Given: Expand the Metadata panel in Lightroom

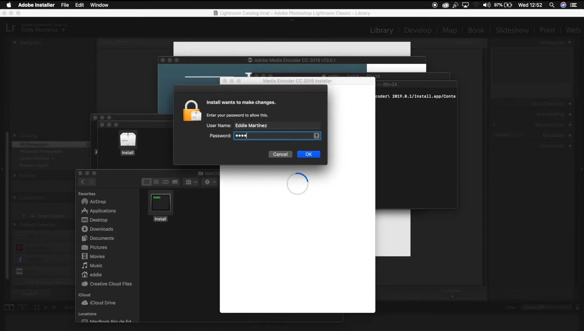Looking at the screenshot, I should click(x=569, y=135).
